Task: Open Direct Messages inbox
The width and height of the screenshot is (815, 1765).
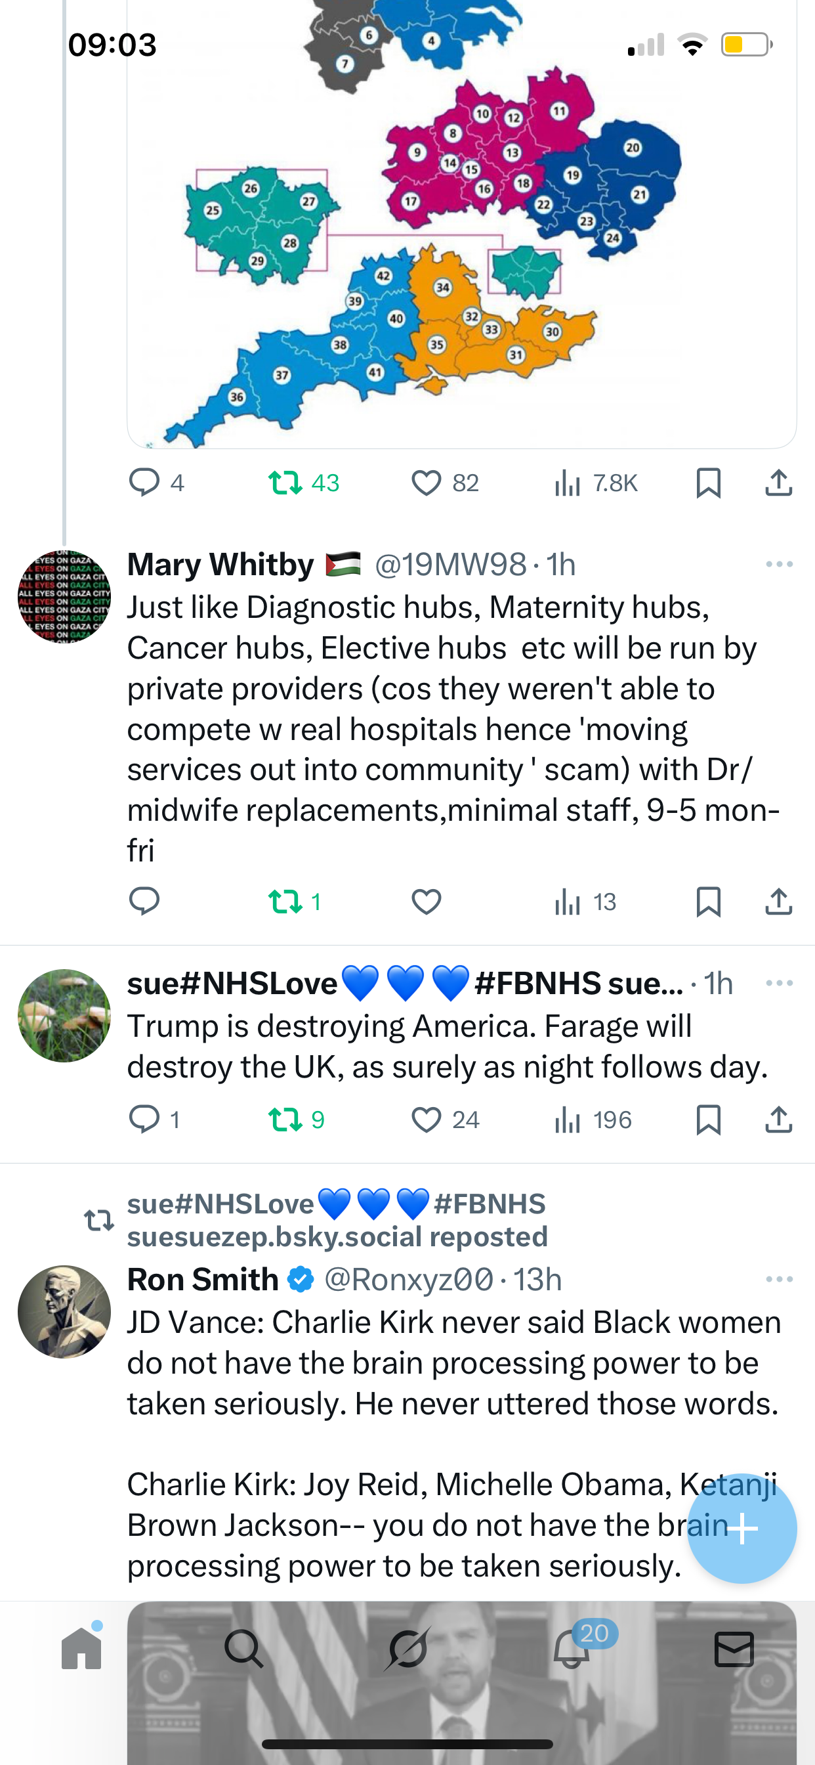Action: click(734, 1648)
